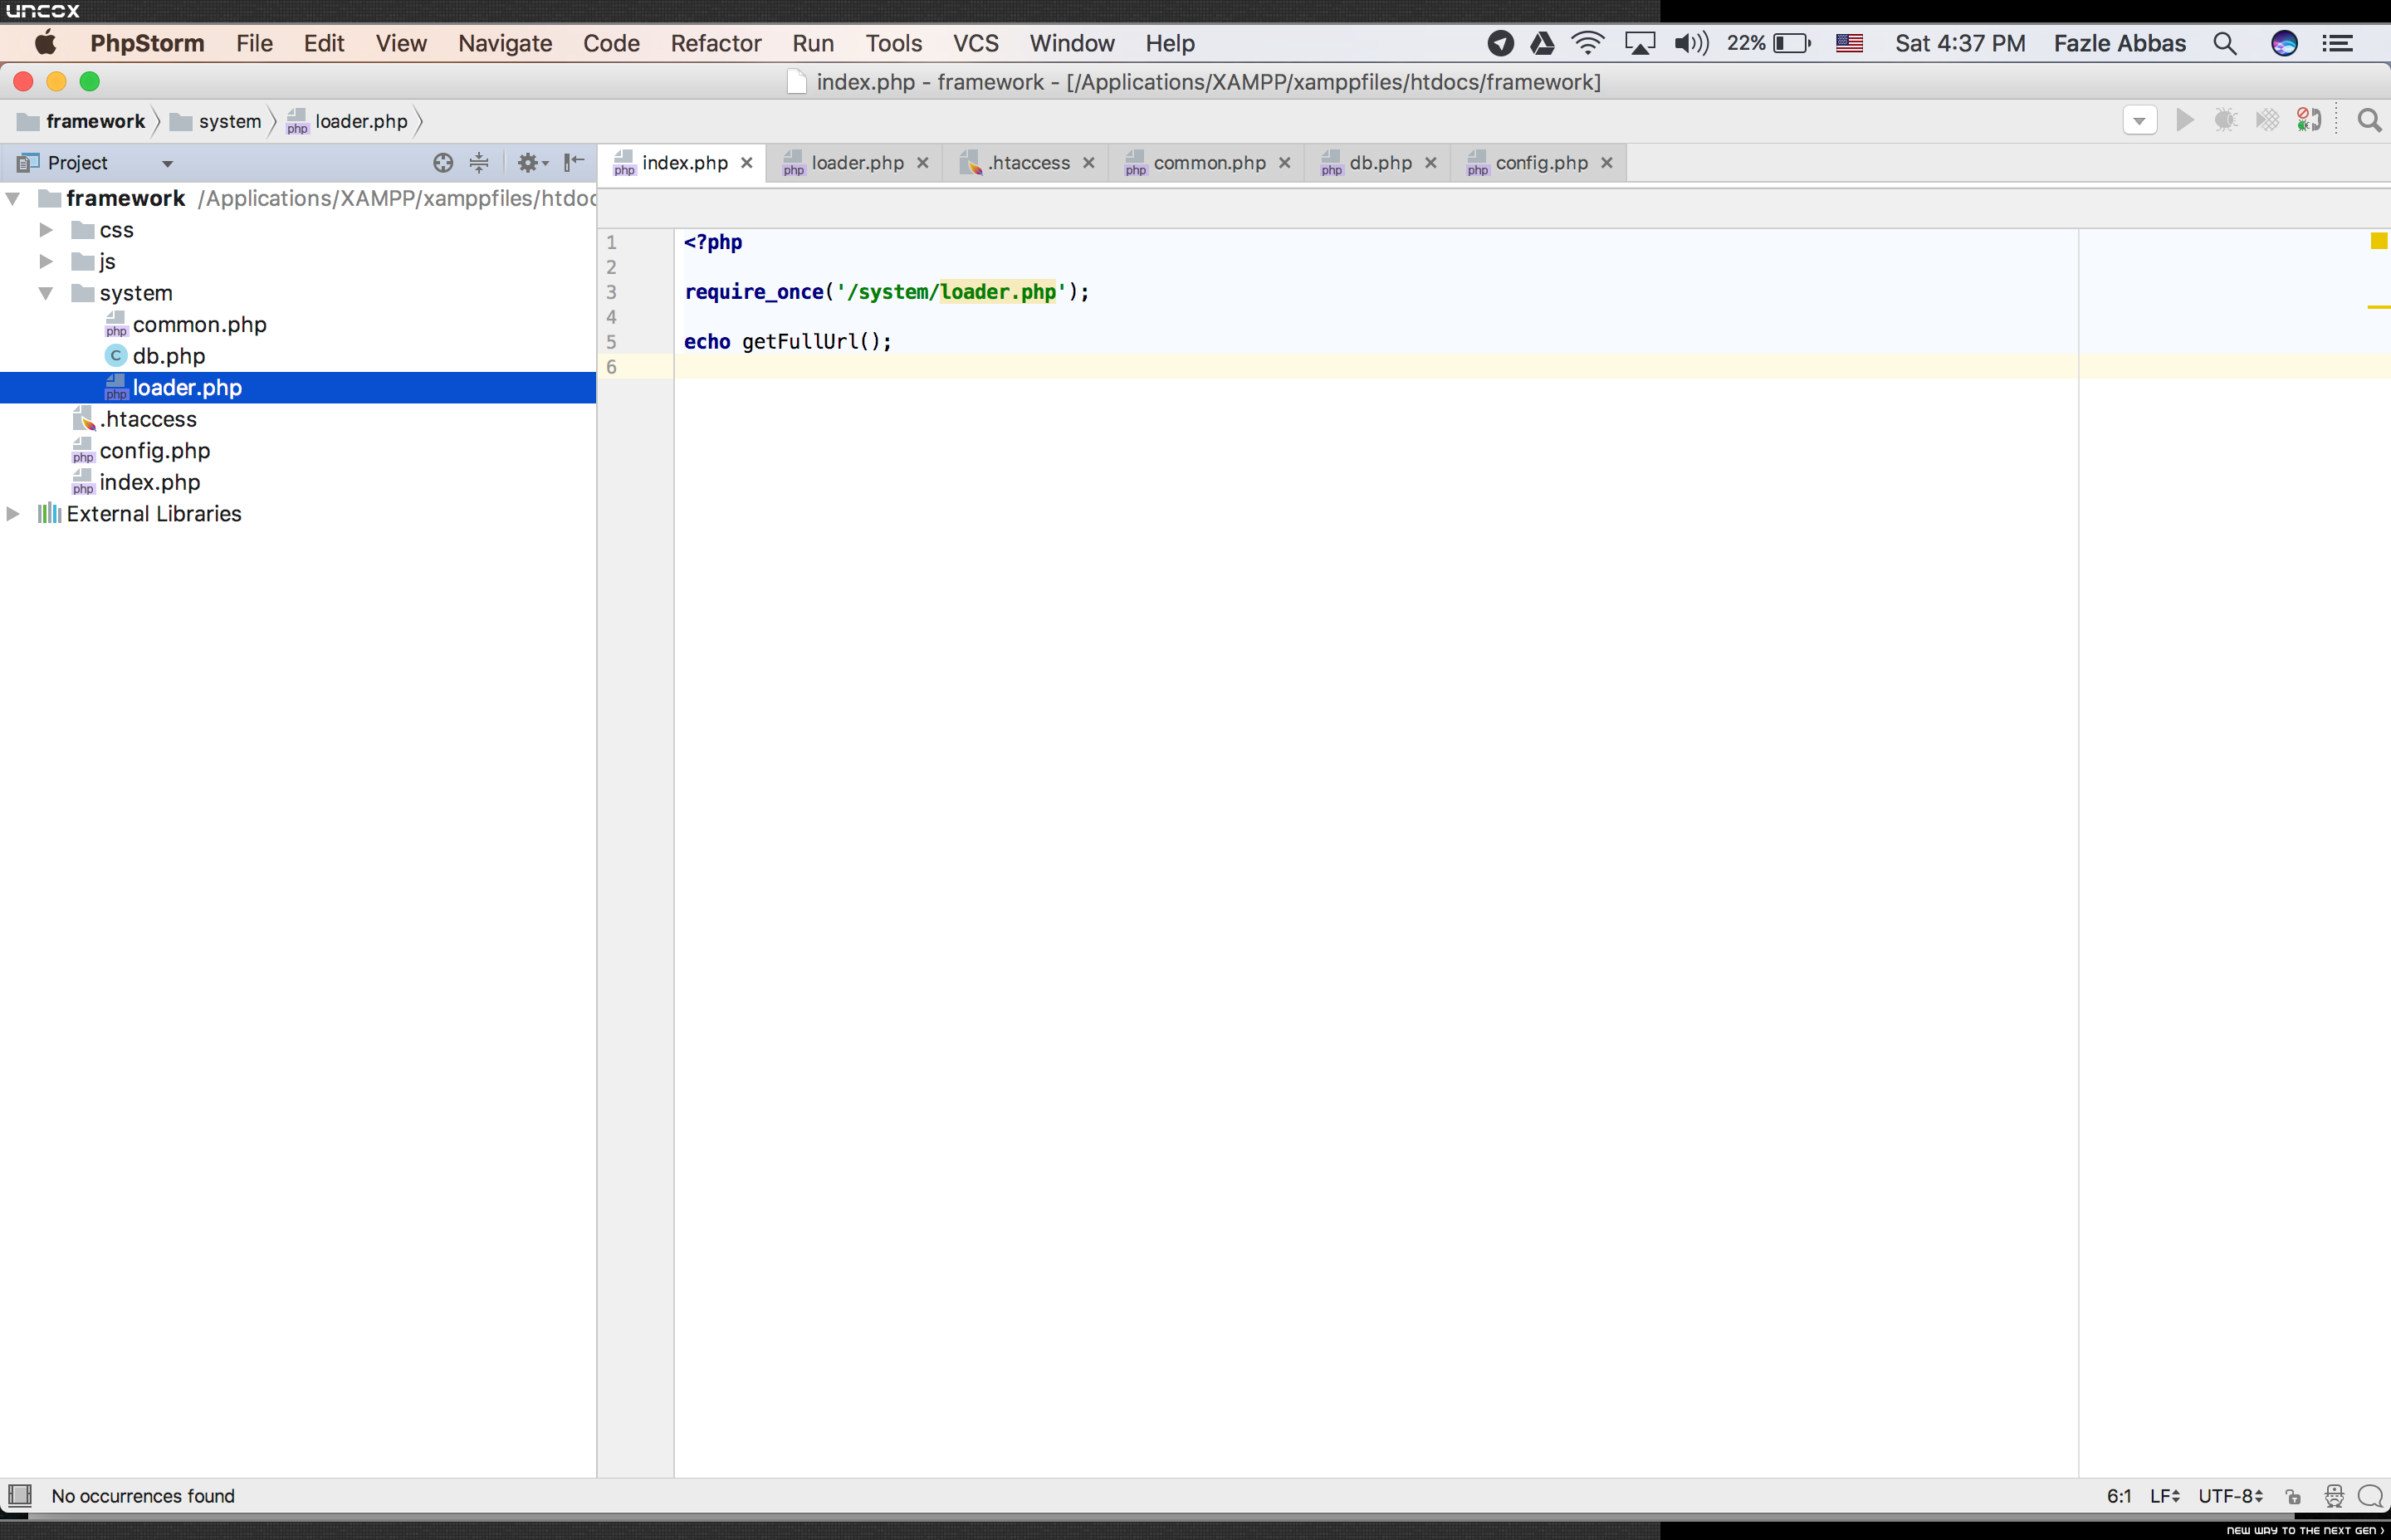Click Run with Coverage icon
The height and width of the screenshot is (1540, 2391).
[2267, 121]
